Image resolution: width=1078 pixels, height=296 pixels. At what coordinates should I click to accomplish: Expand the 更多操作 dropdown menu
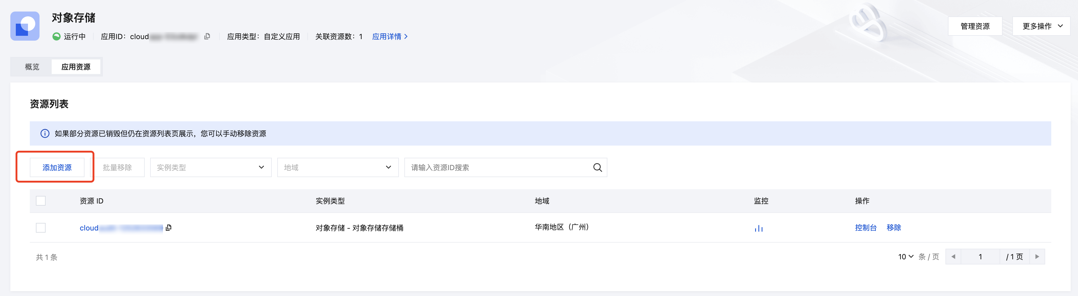[x=1041, y=26]
